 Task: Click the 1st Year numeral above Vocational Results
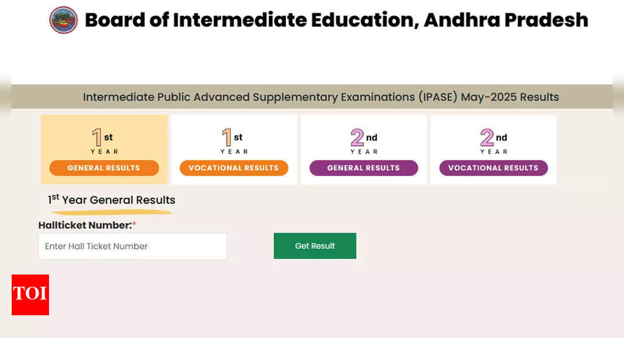(x=226, y=138)
